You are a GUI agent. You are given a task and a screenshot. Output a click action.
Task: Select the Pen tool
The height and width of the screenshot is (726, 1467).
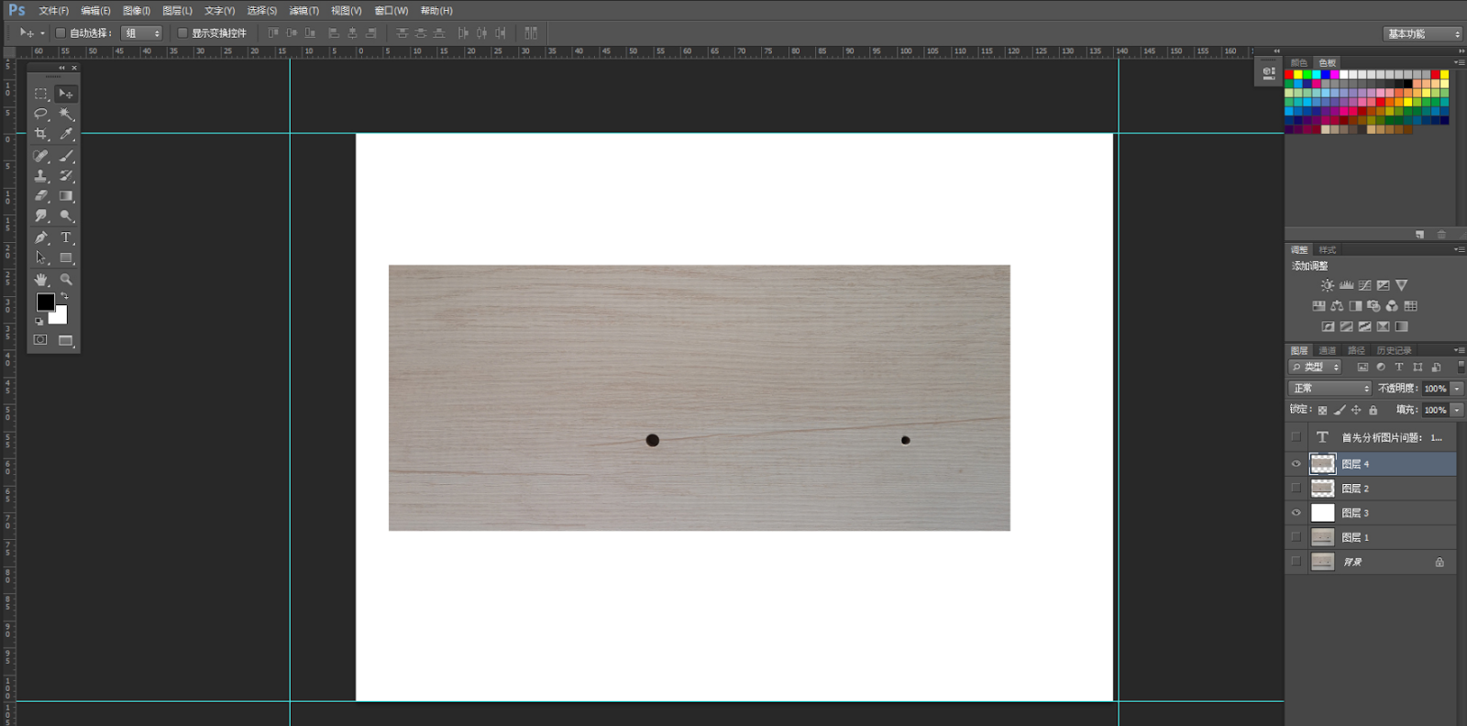tap(41, 237)
